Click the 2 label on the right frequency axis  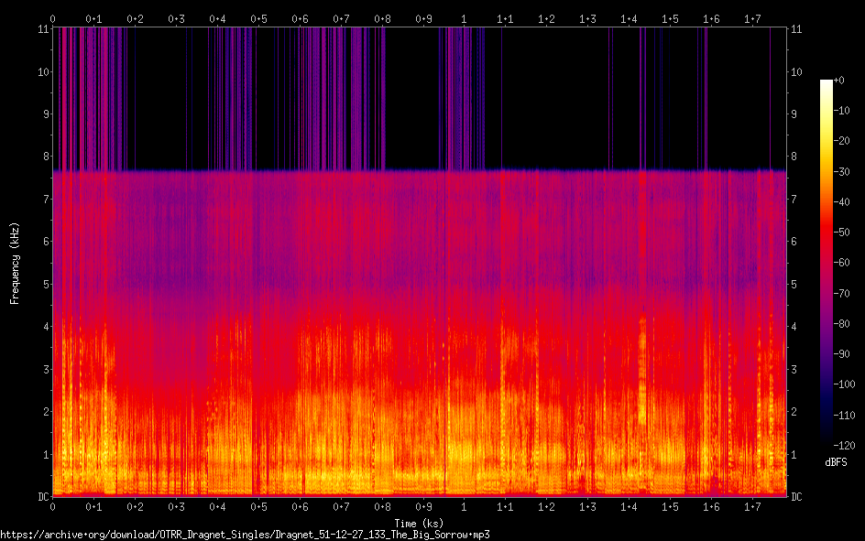click(794, 412)
